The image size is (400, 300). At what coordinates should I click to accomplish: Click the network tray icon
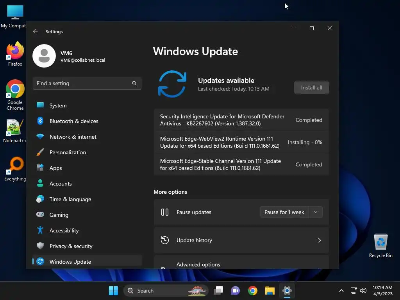[354, 291]
